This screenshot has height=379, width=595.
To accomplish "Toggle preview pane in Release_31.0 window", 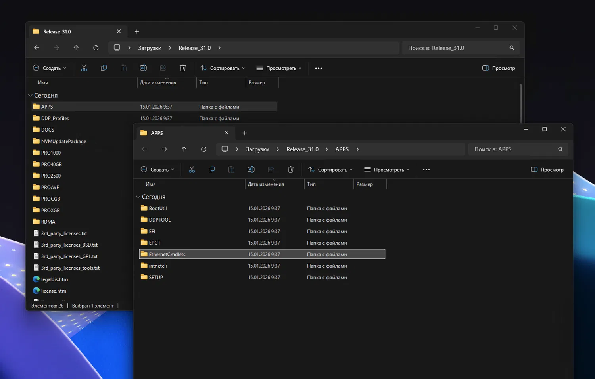I will [499, 68].
